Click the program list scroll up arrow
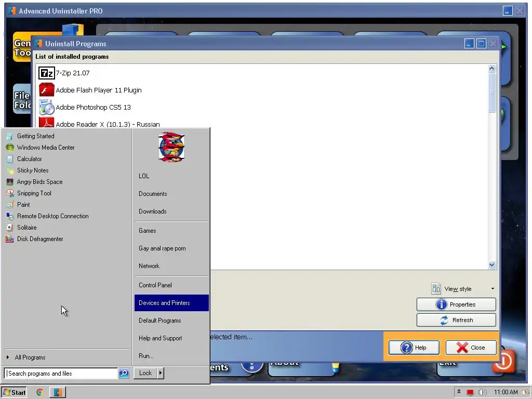 point(492,69)
